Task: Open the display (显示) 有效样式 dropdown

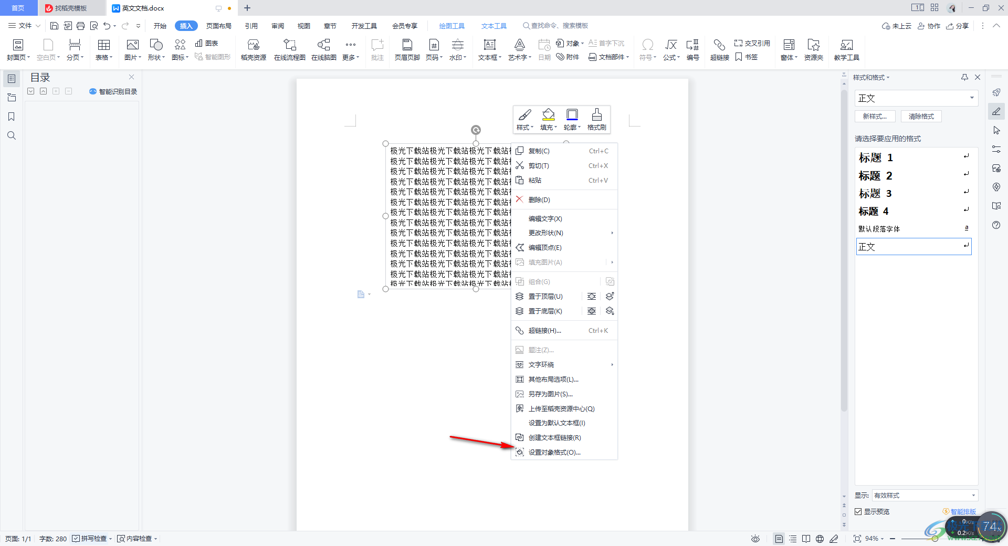Action: (925, 495)
